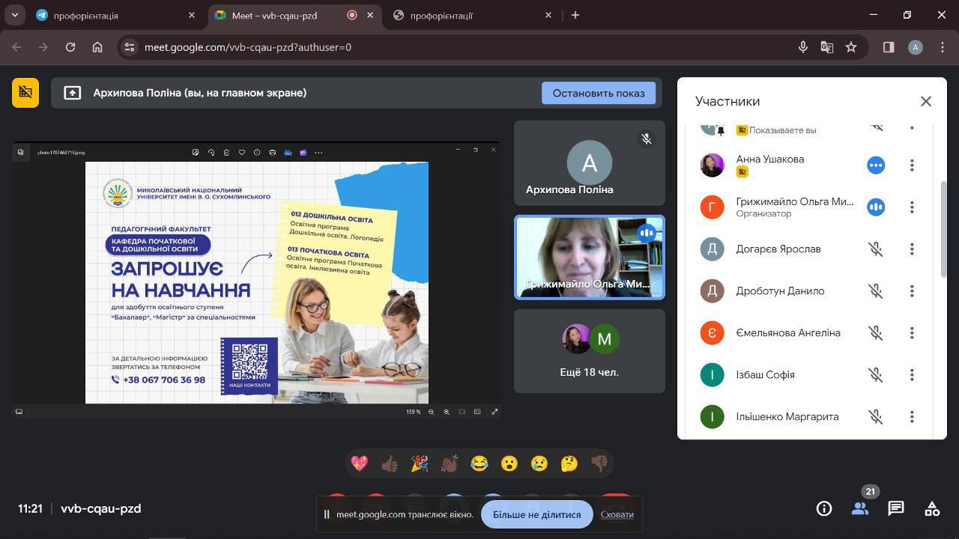The width and height of the screenshot is (959, 539).
Task: Click Більше не ділитися button
Action: [536, 514]
